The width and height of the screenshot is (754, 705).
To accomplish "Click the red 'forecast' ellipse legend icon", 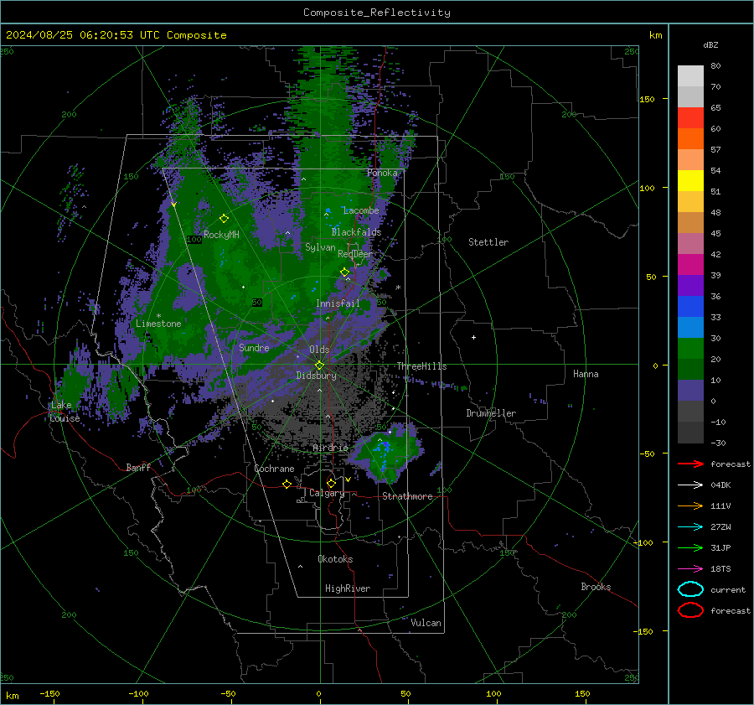I will [690, 610].
